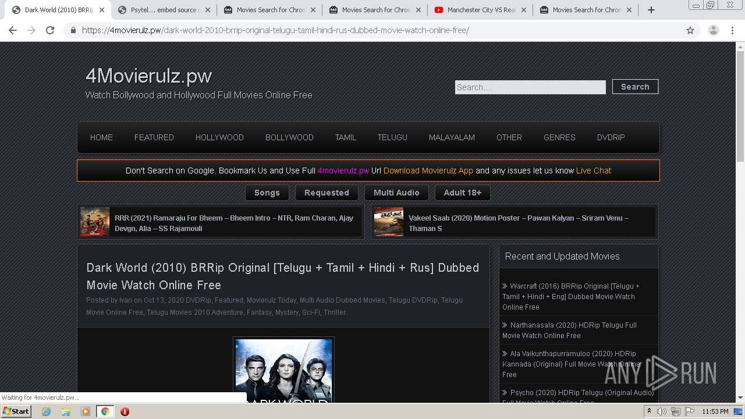Open the 4Movierulz.pw site title
The image size is (745, 419).
[148, 76]
